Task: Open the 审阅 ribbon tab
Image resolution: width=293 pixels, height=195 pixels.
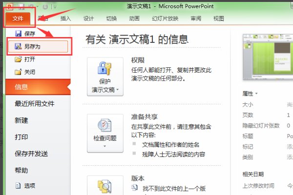Action: [196, 19]
